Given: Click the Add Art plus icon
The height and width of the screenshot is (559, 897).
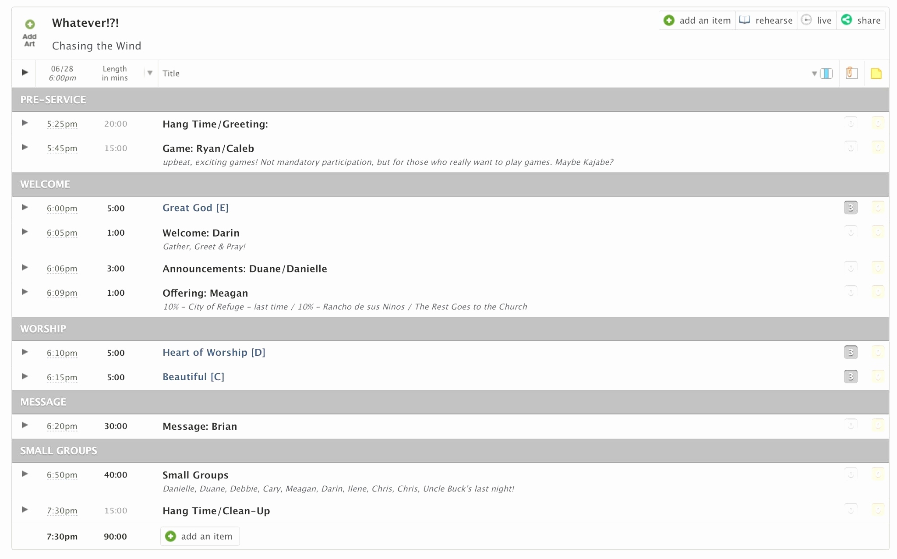Looking at the screenshot, I should pos(30,25).
